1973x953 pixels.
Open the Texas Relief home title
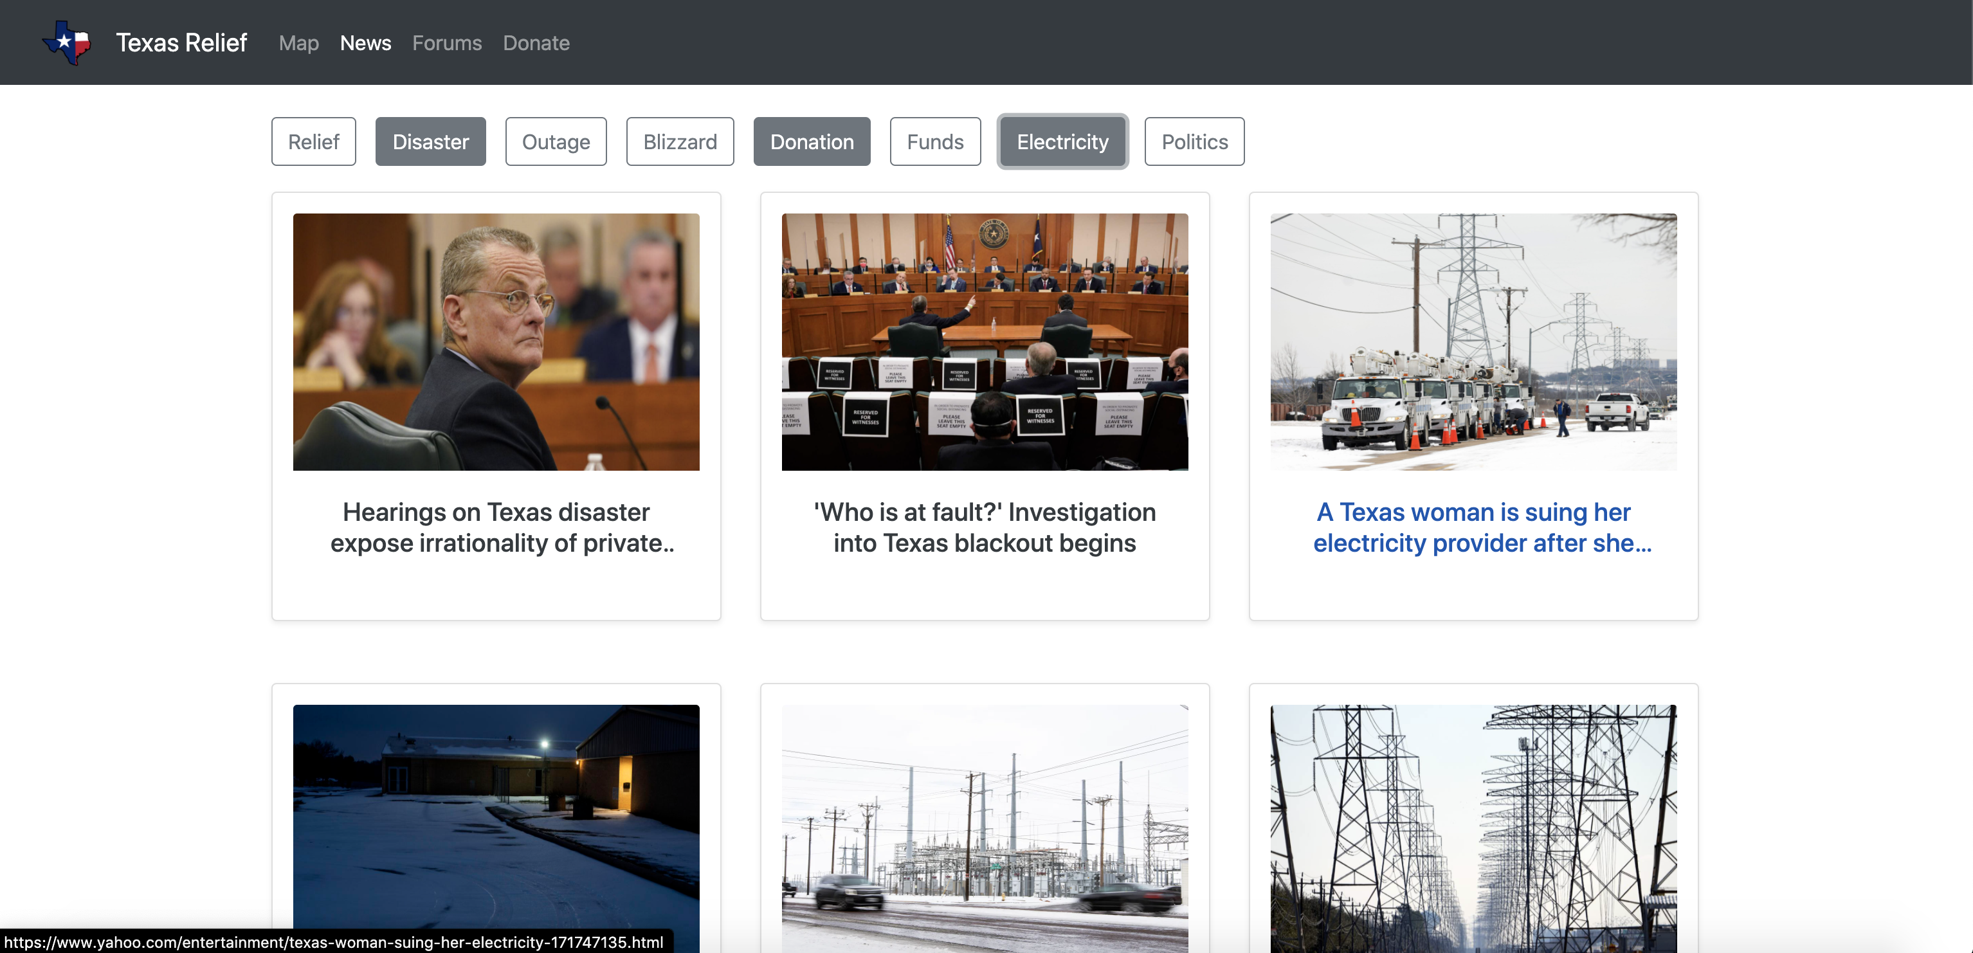(x=181, y=43)
